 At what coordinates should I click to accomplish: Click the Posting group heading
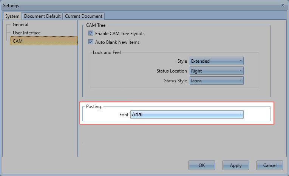93,107
